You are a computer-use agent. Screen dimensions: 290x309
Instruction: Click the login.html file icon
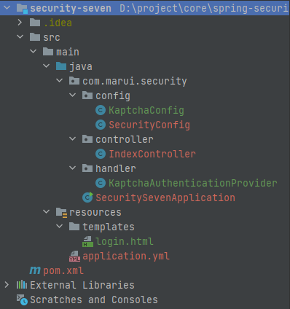point(87,241)
